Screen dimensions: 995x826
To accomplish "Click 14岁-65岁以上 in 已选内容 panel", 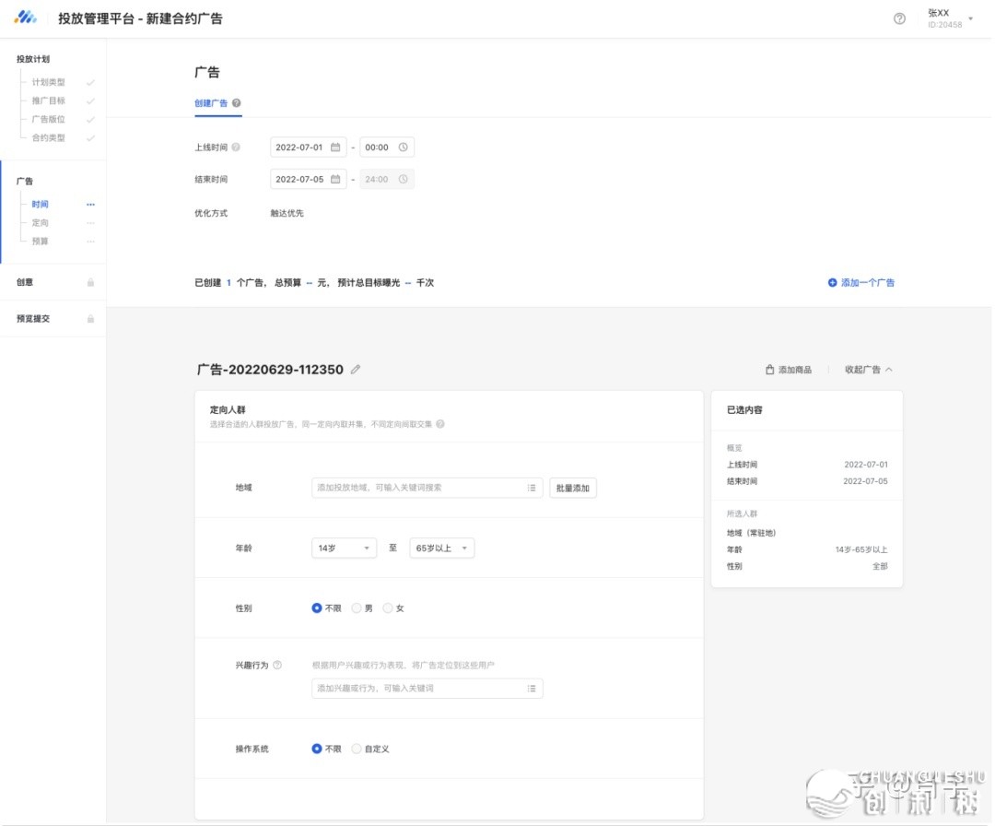I will (x=861, y=549).
